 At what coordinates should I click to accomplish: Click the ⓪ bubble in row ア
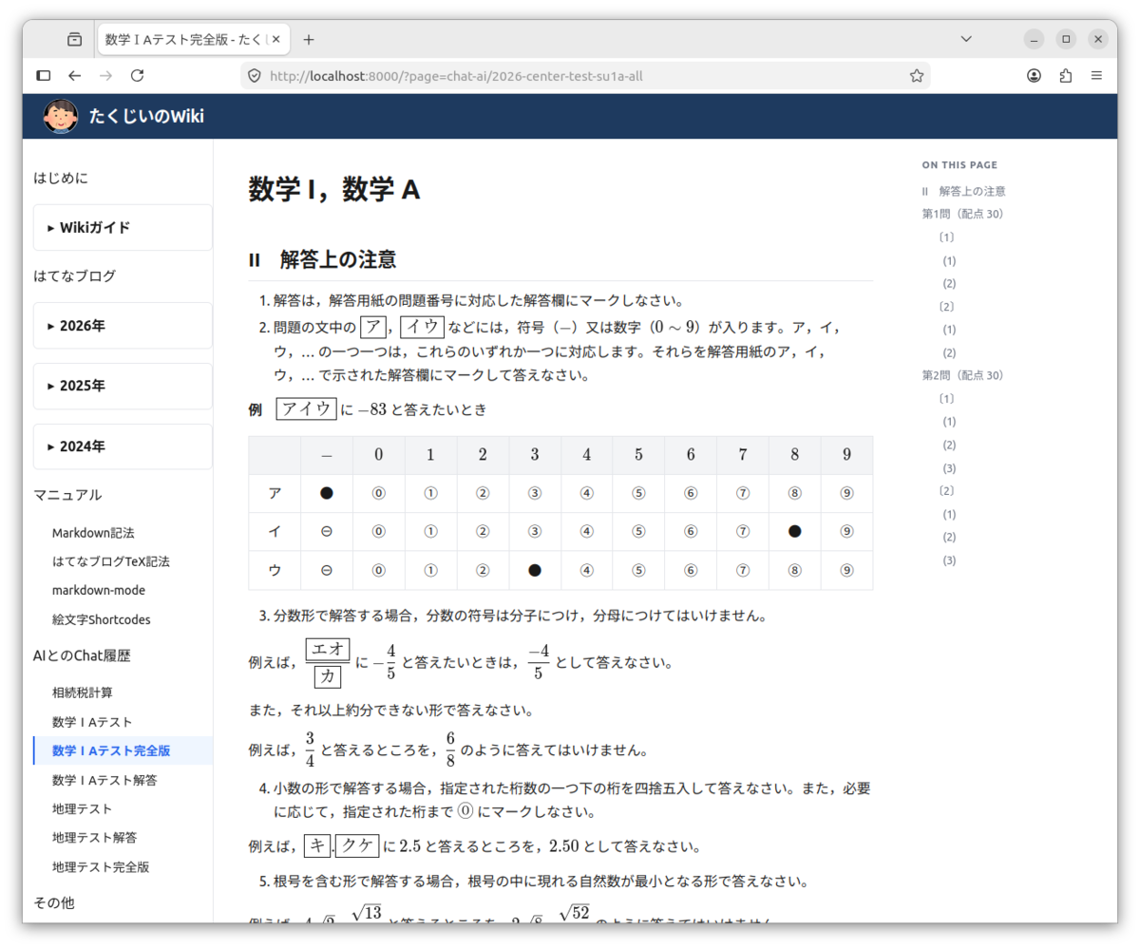(x=378, y=493)
